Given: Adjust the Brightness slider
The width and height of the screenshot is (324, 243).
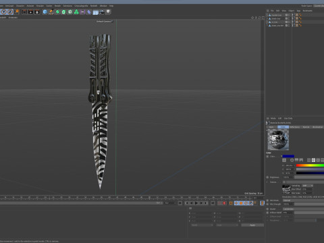Looking at the screenshot, I should click(x=310, y=173).
